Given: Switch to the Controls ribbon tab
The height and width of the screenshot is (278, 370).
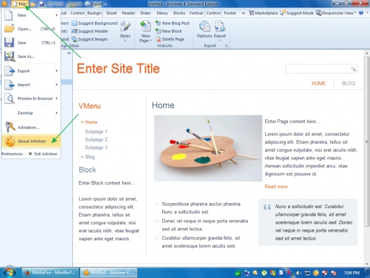Looking at the screenshot, I should coord(213,13).
